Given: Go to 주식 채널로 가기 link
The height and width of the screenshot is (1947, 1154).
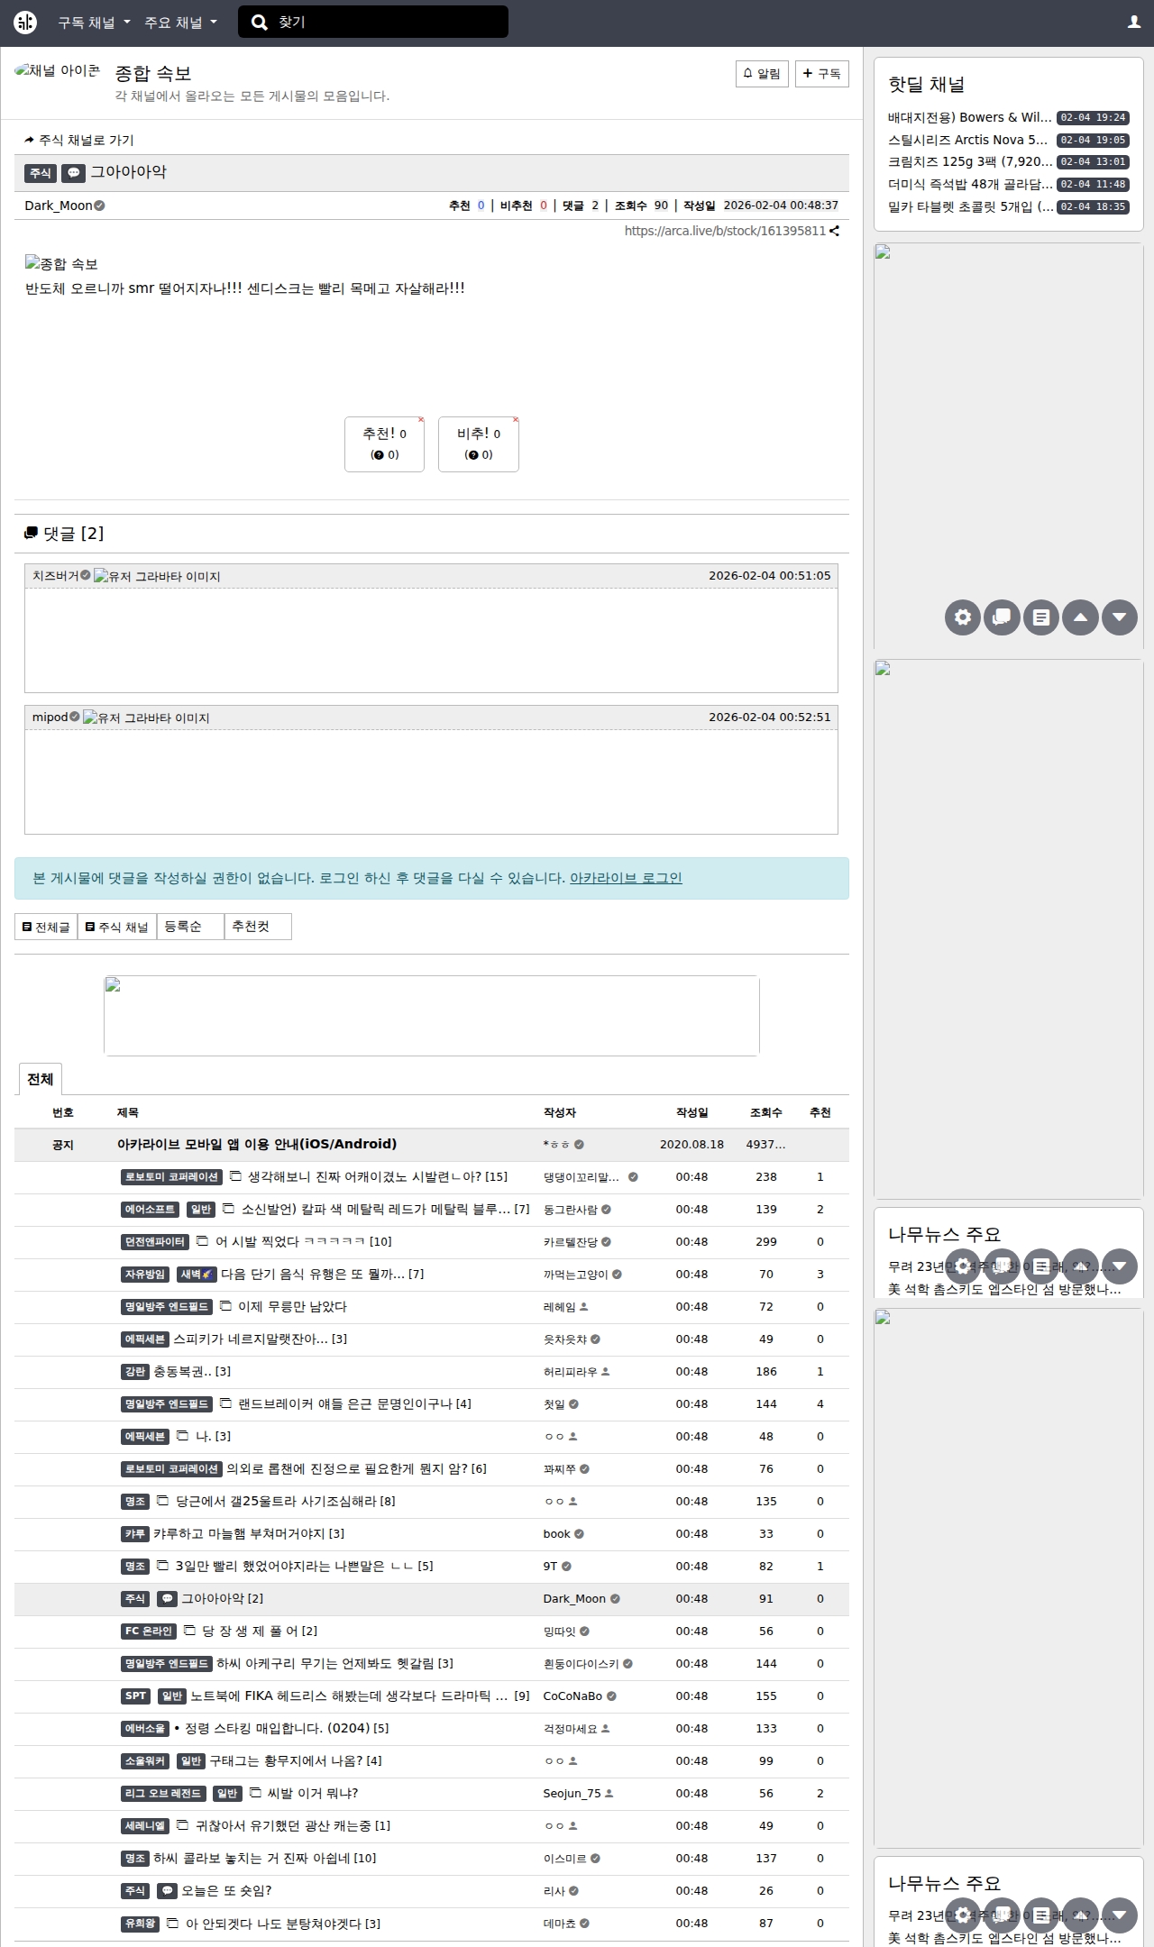Looking at the screenshot, I should (79, 140).
